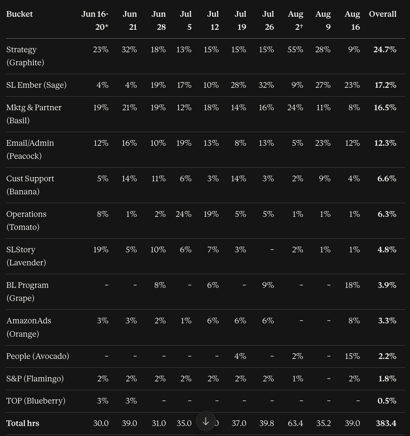Select the S&P (Flamingo) row label
410x436 pixels.
coord(35,379)
